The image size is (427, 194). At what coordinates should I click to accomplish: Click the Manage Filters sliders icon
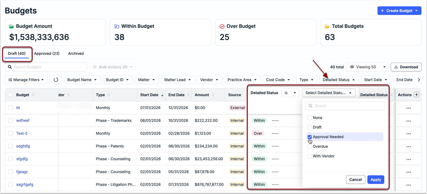[10, 80]
